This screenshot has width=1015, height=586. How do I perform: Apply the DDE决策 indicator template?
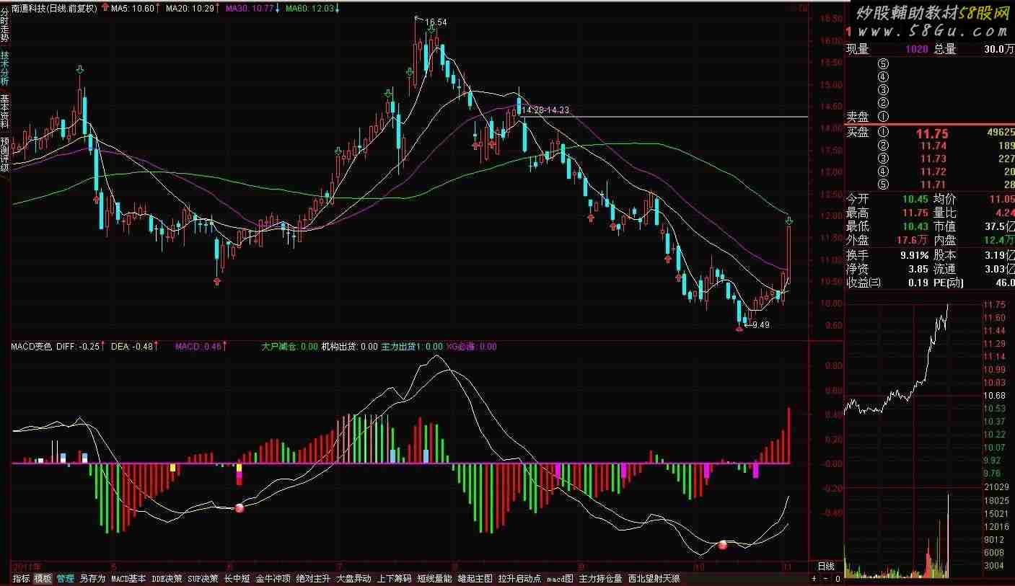167,578
